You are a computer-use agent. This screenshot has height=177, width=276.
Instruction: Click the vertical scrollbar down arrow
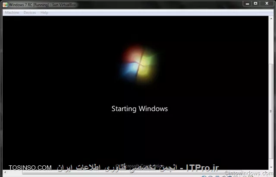(271, 168)
